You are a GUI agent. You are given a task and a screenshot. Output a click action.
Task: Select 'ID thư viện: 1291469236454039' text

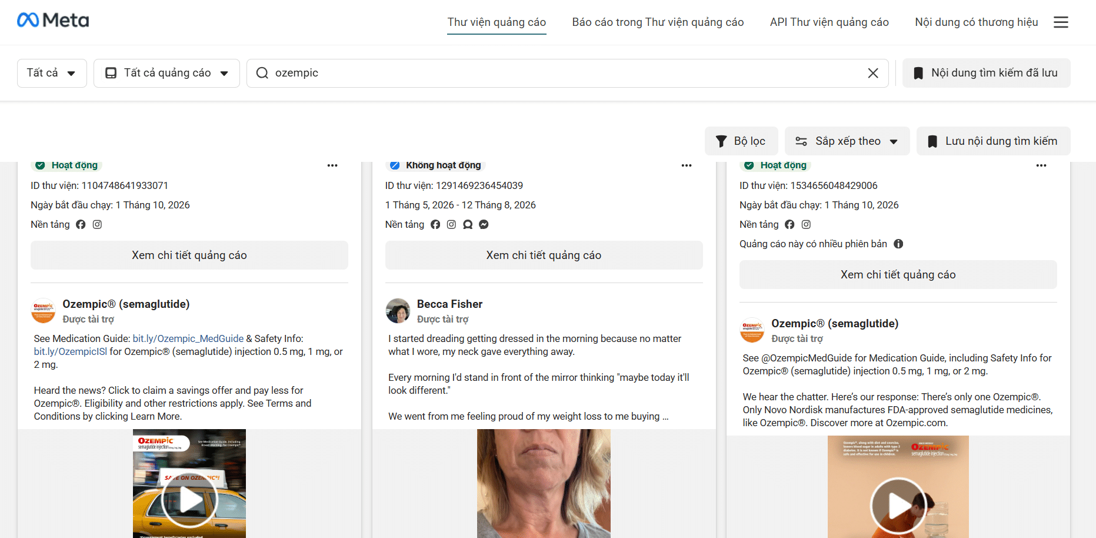(454, 185)
